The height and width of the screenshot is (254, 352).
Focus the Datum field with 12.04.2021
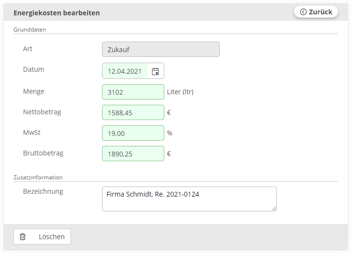tap(125, 71)
